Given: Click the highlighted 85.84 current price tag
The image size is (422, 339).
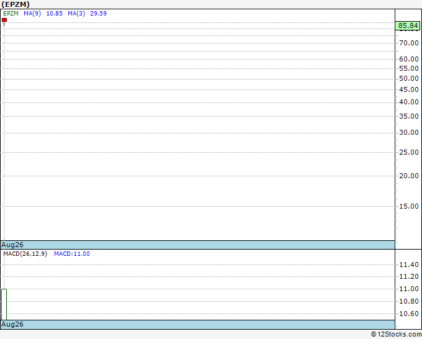Looking at the screenshot, I should tap(408, 25).
